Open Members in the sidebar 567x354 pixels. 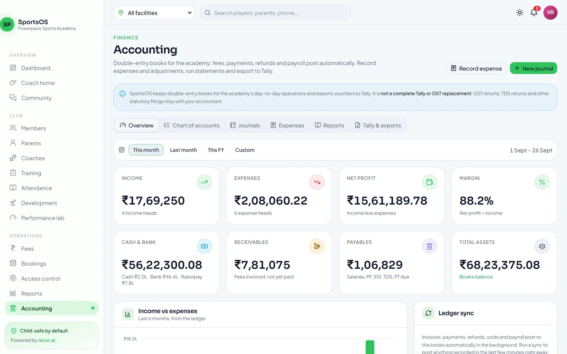[52, 129]
